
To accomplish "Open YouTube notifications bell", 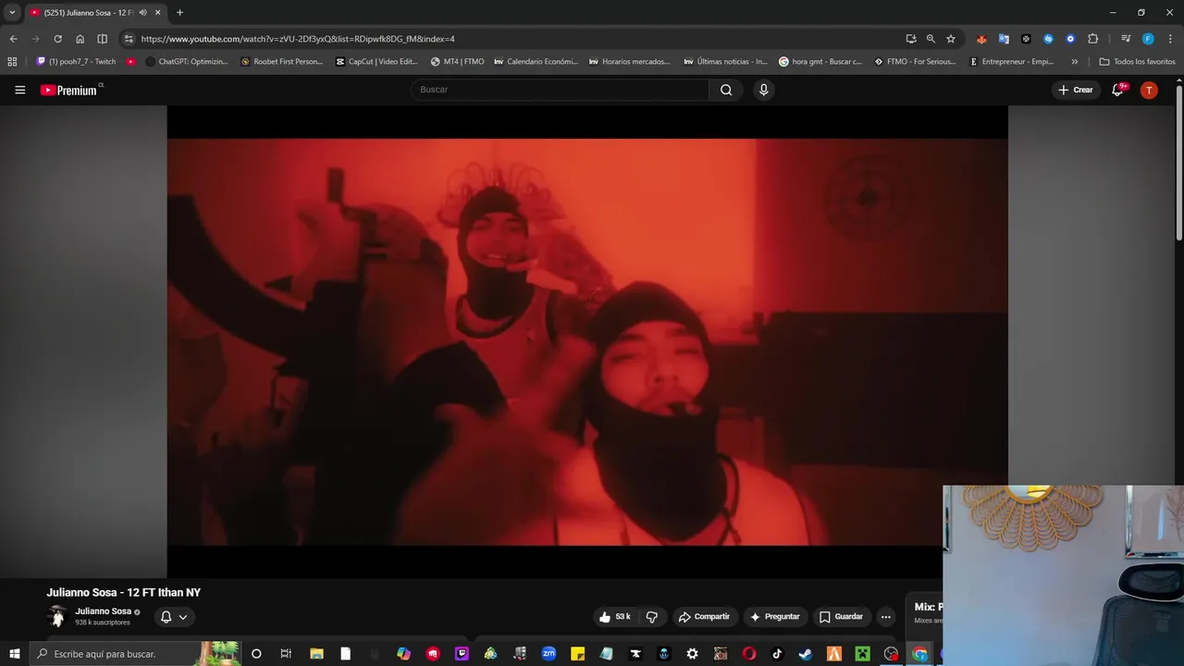I will coord(1117,90).
